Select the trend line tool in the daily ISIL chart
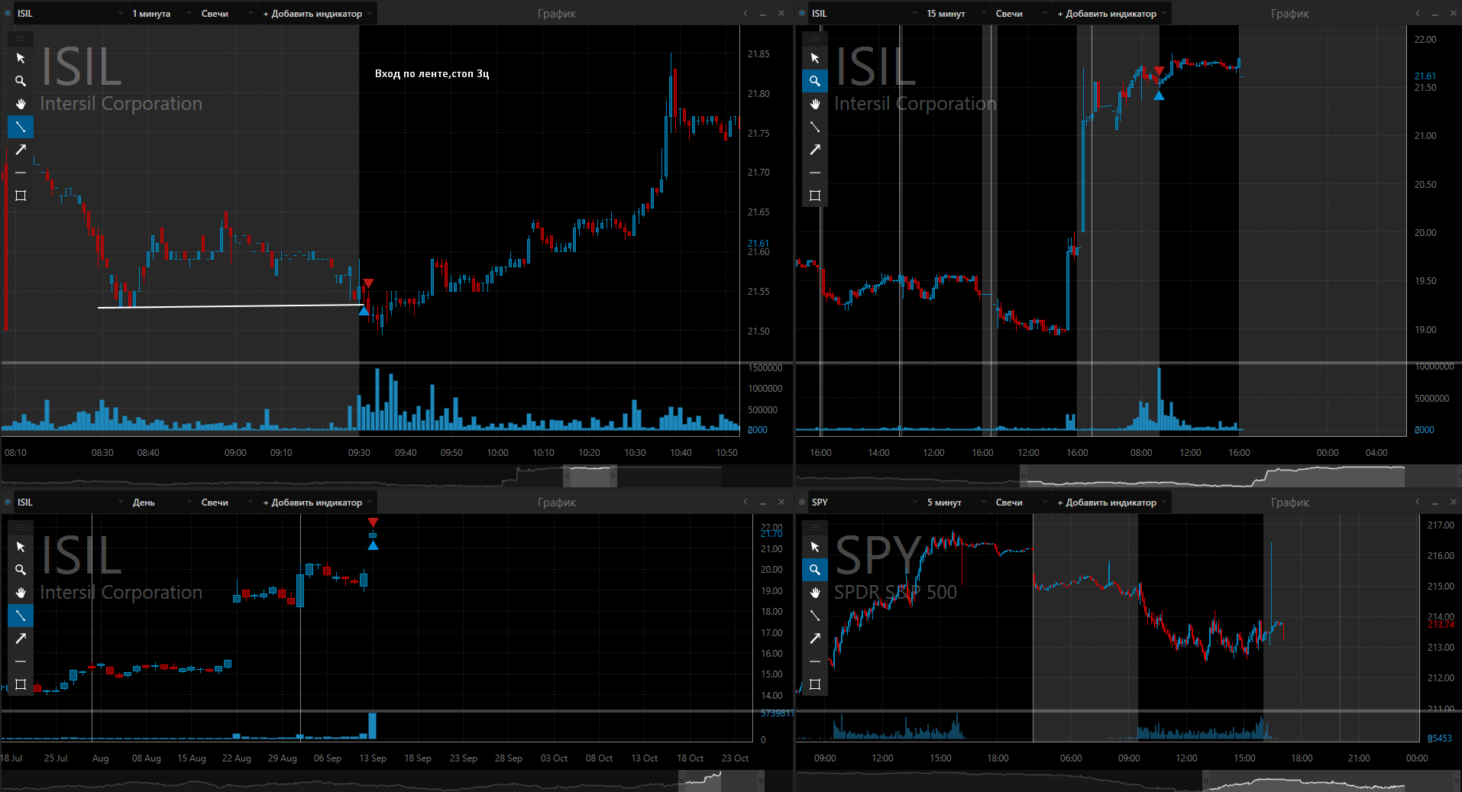The width and height of the screenshot is (1462, 792). click(x=21, y=616)
